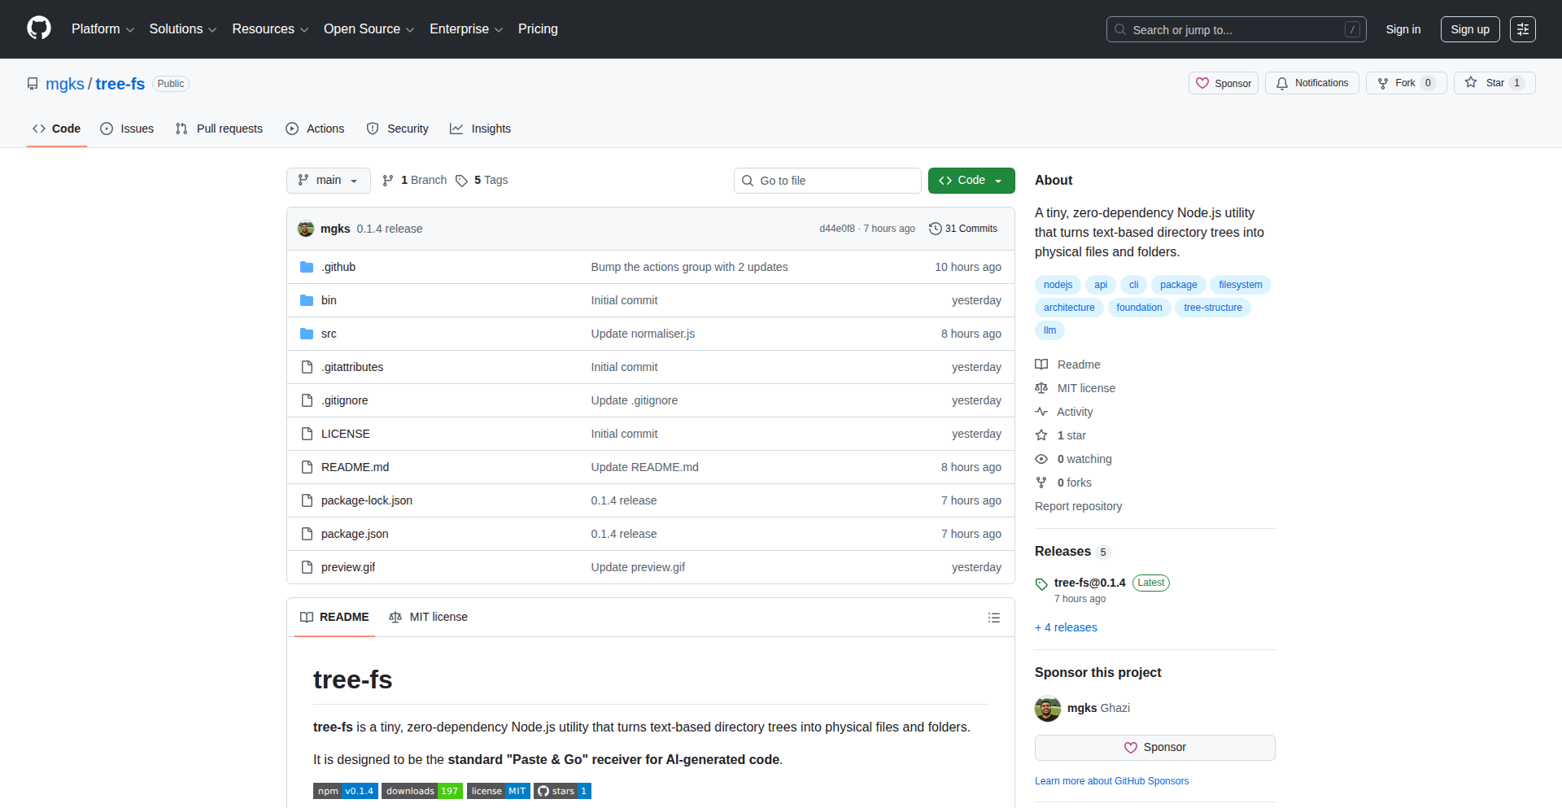Expand the main branch dropdown

(328, 181)
